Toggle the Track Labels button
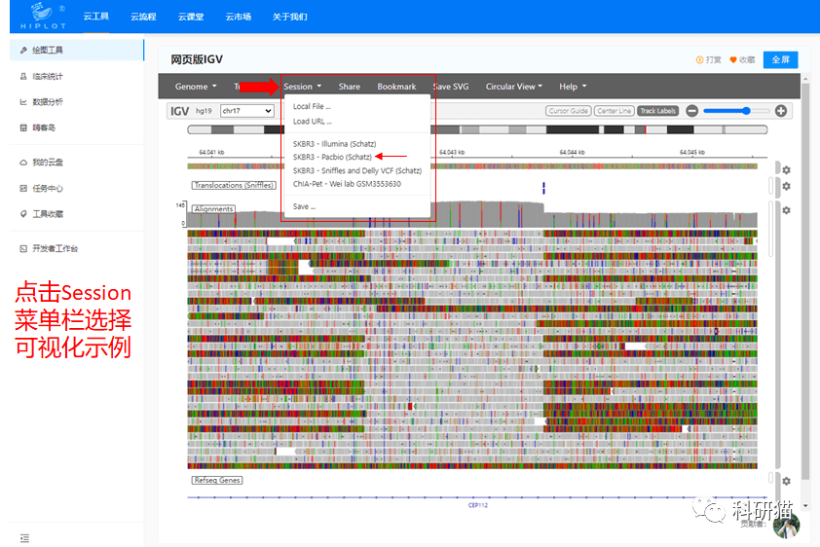This screenshot has width=820, height=547. pyautogui.click(x=658, y=111)
